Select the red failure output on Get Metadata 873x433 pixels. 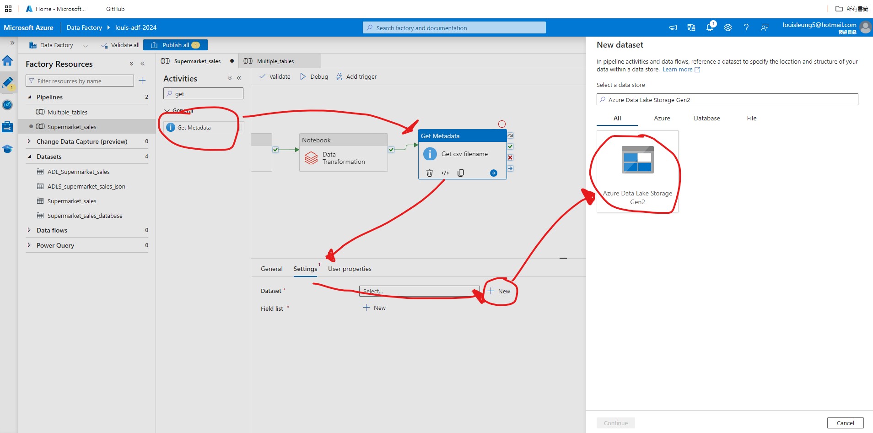coord(510,157)
